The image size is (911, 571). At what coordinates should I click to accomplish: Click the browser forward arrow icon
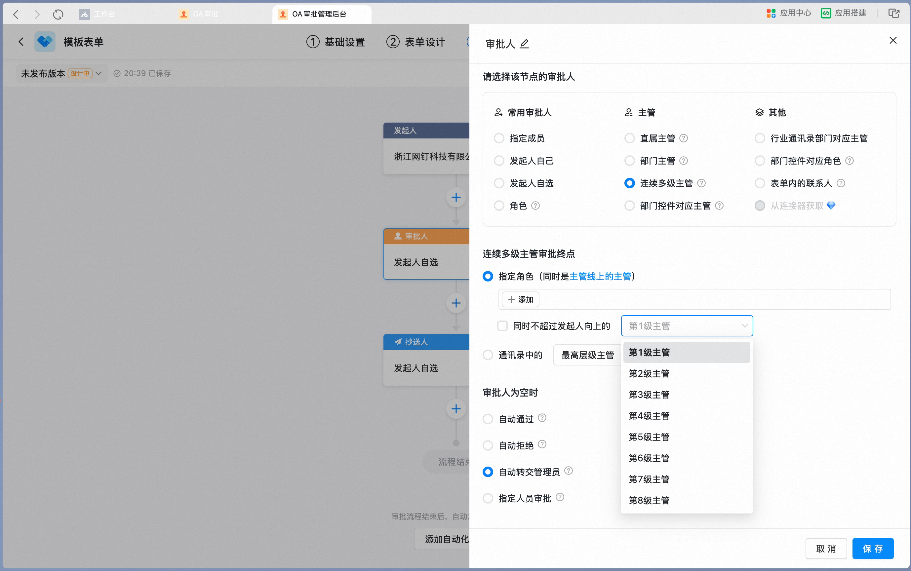coord(37,14)
